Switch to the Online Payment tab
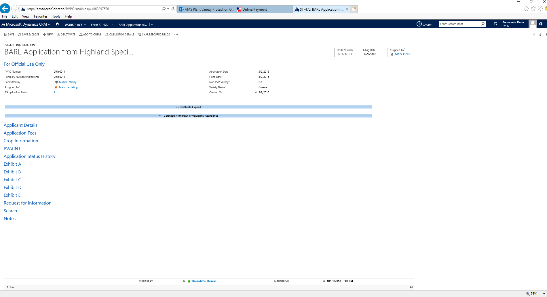The image size is (547, 297). click(254, 10)
